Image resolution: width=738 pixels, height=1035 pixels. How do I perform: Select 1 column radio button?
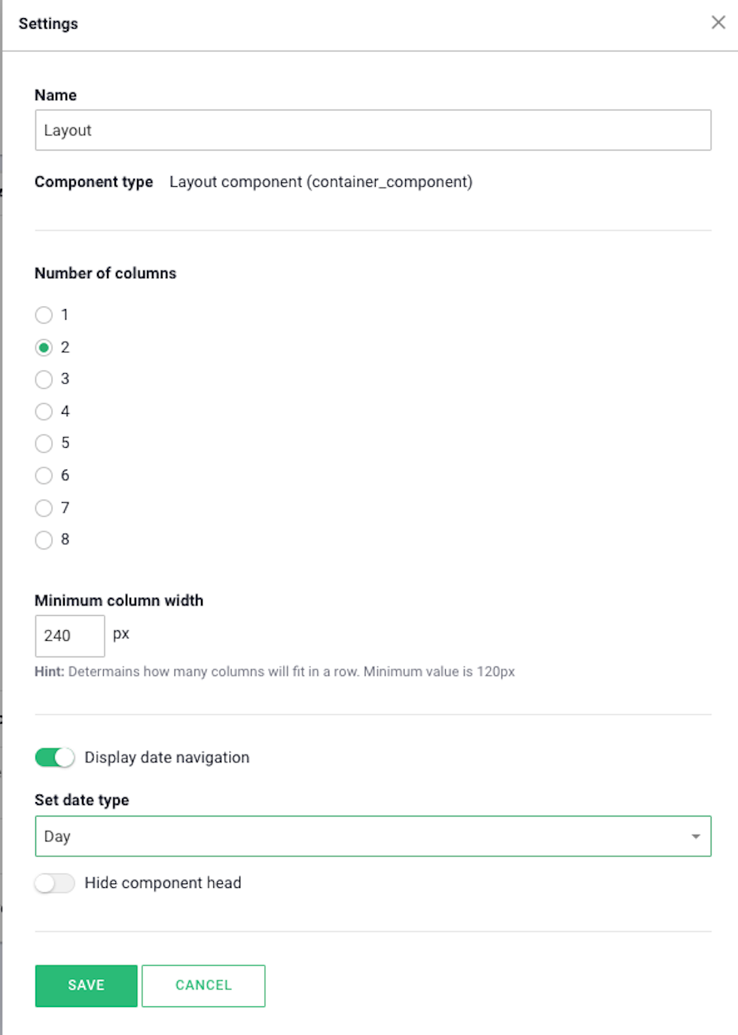(x=44, y=315)
